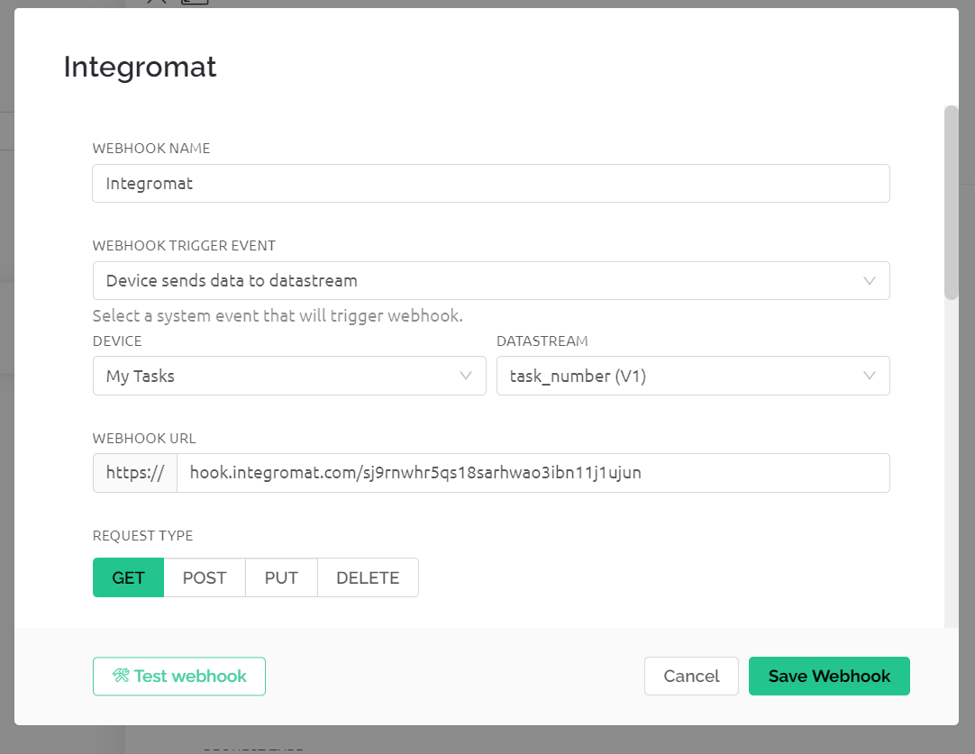Click the 'DATASTREAM' label

click(542, 341)
